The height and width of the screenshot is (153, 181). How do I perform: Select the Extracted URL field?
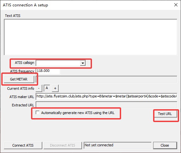(106, 105)
